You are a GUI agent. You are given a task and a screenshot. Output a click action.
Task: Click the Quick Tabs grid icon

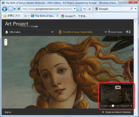coord(25,16)
